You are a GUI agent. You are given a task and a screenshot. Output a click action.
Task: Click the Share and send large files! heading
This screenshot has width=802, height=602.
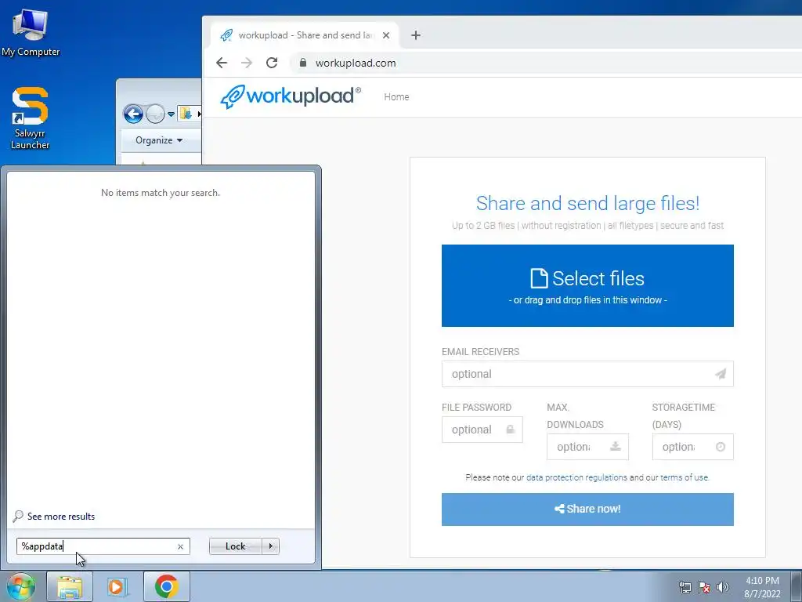587,203
